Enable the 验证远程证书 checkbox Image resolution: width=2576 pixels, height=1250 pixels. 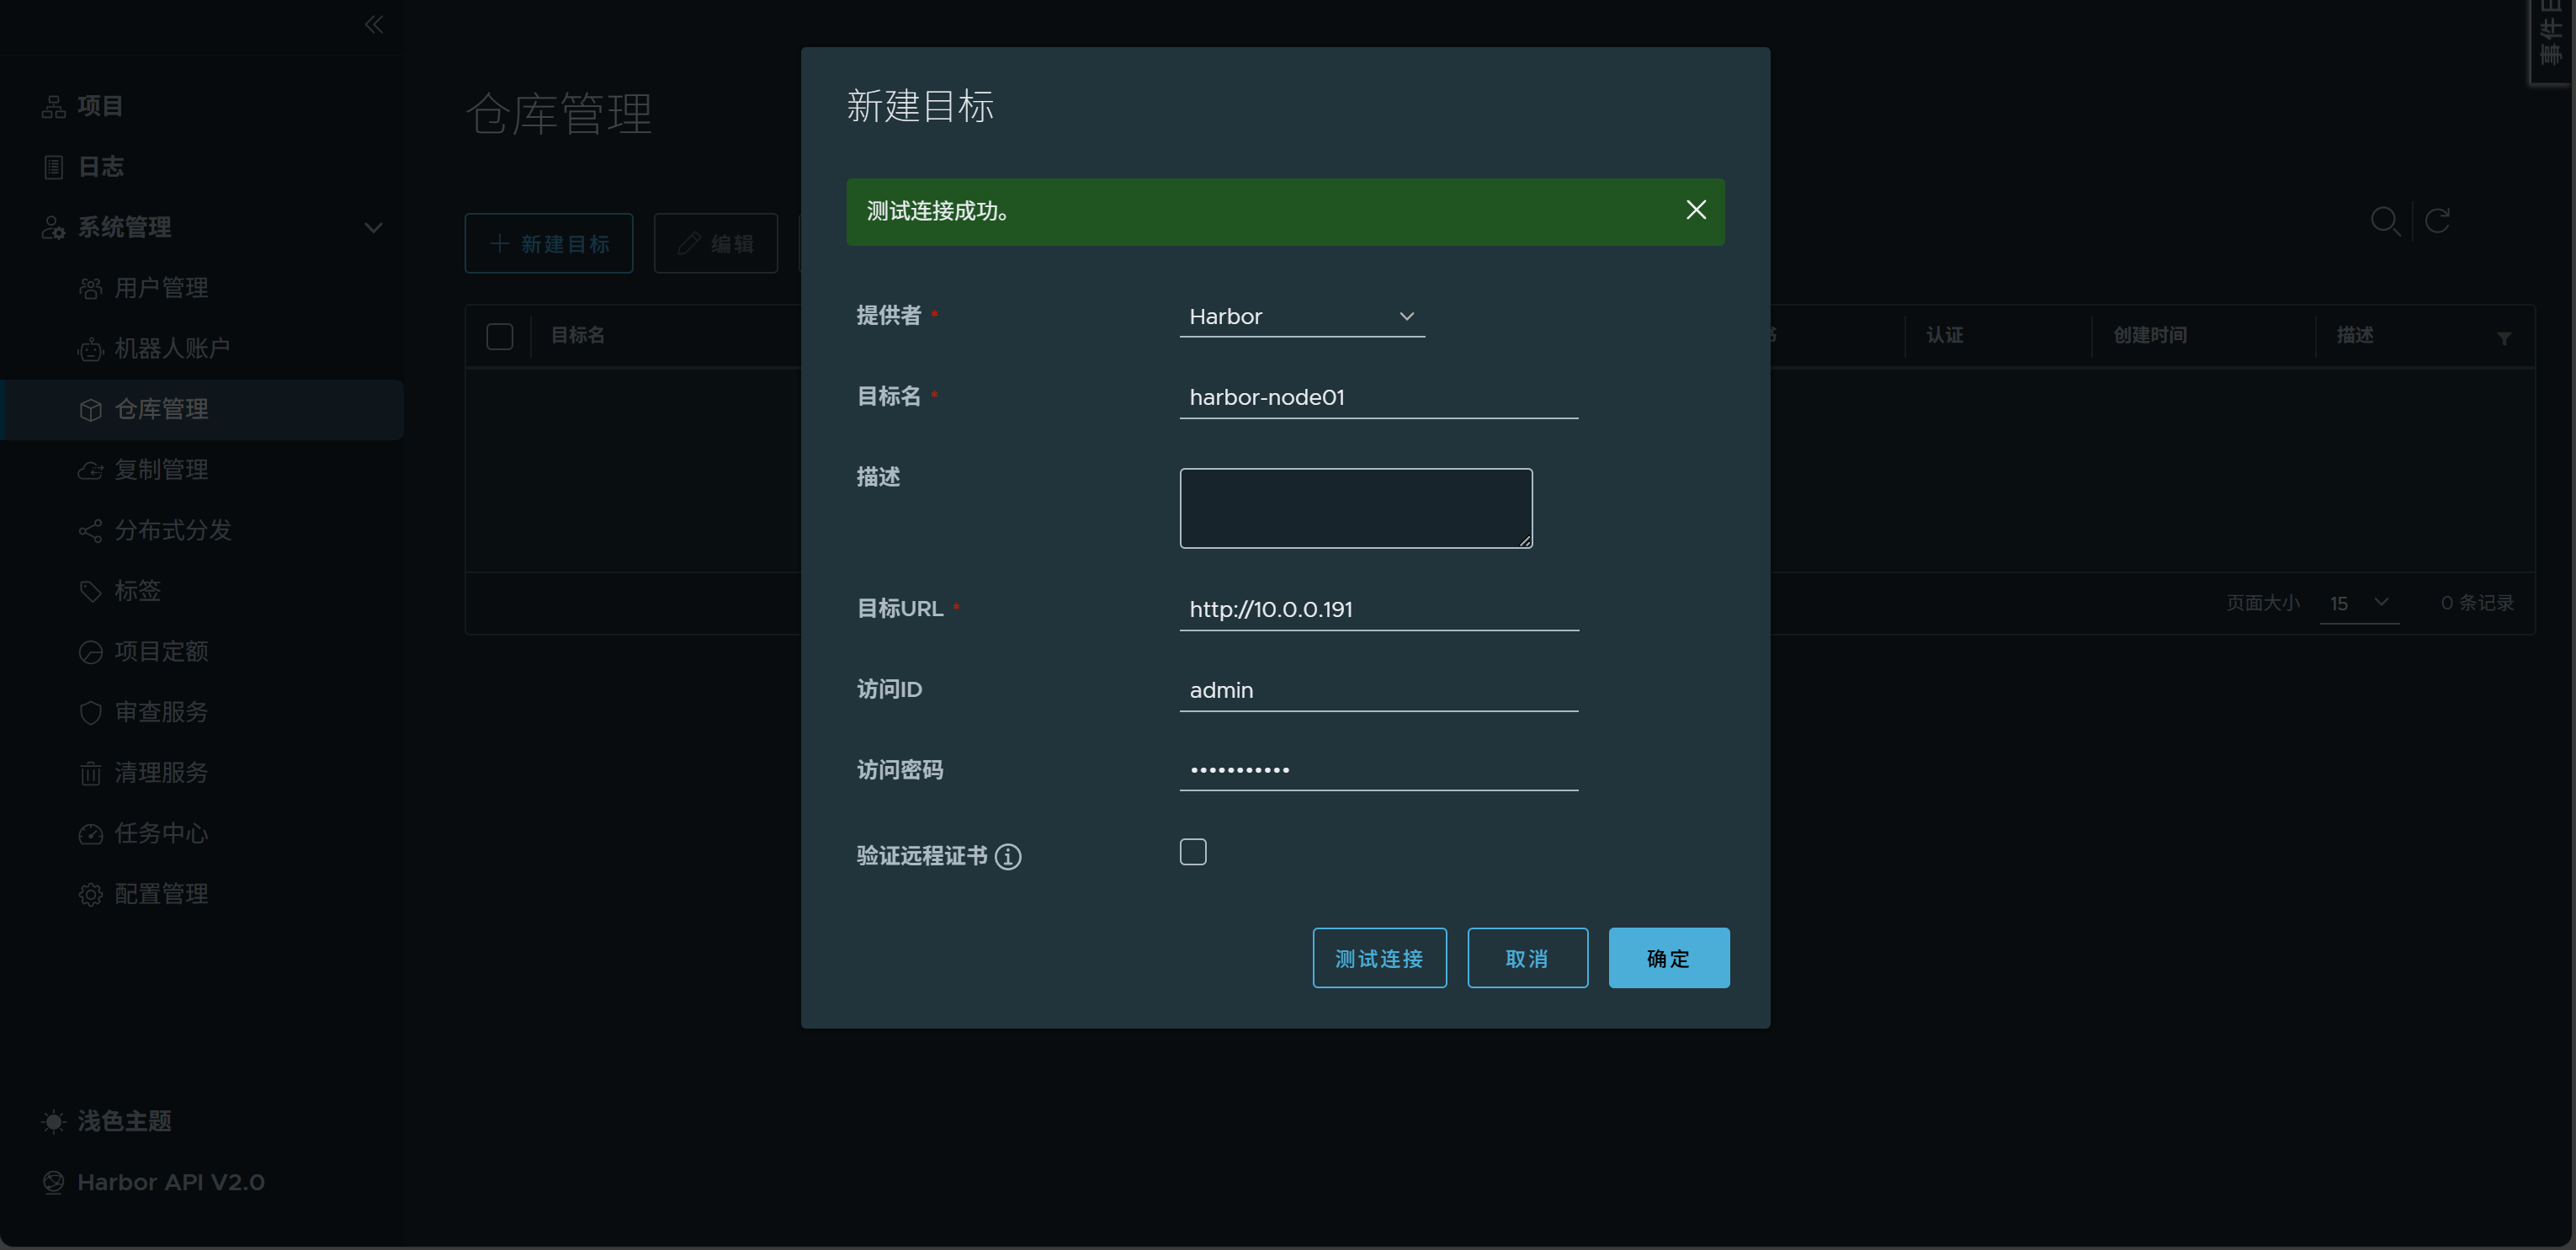[x=1192, y=852]
